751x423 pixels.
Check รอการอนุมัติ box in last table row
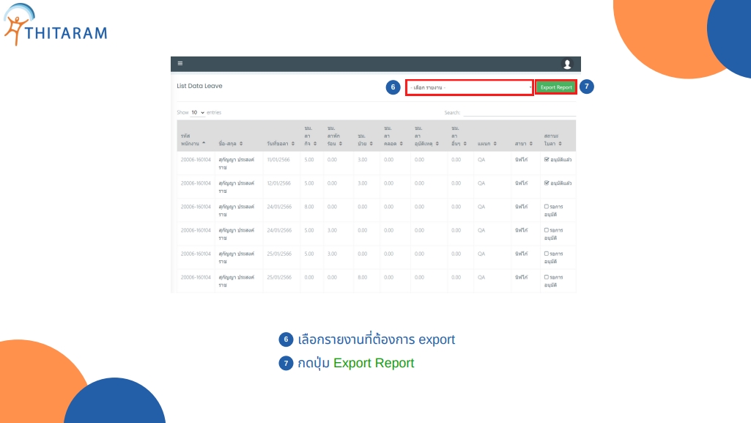[547, 277]
